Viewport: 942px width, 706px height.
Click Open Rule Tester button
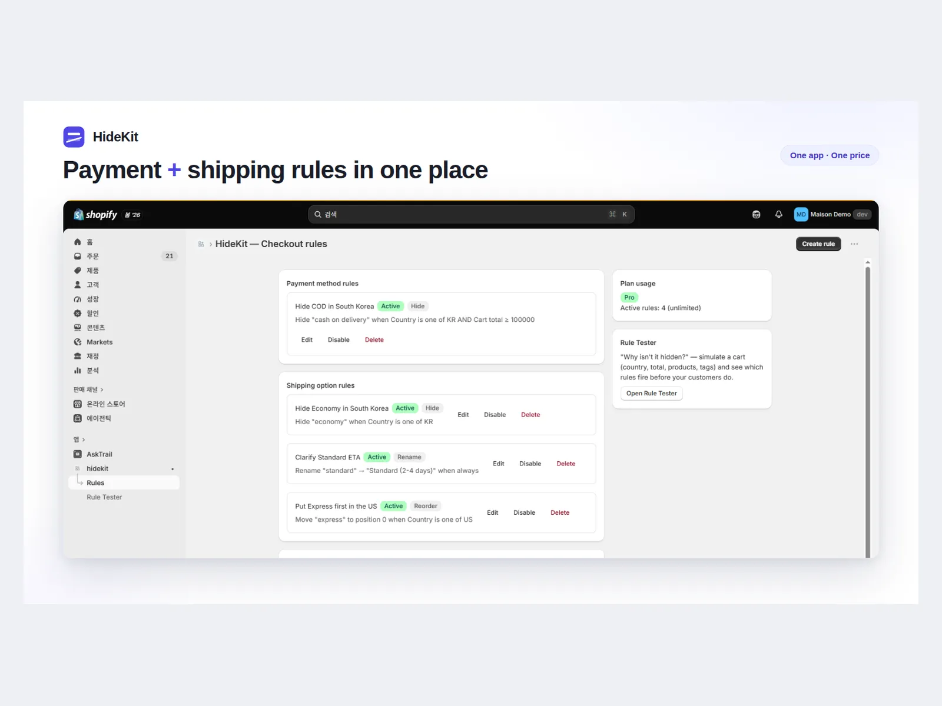coord(651,394)
